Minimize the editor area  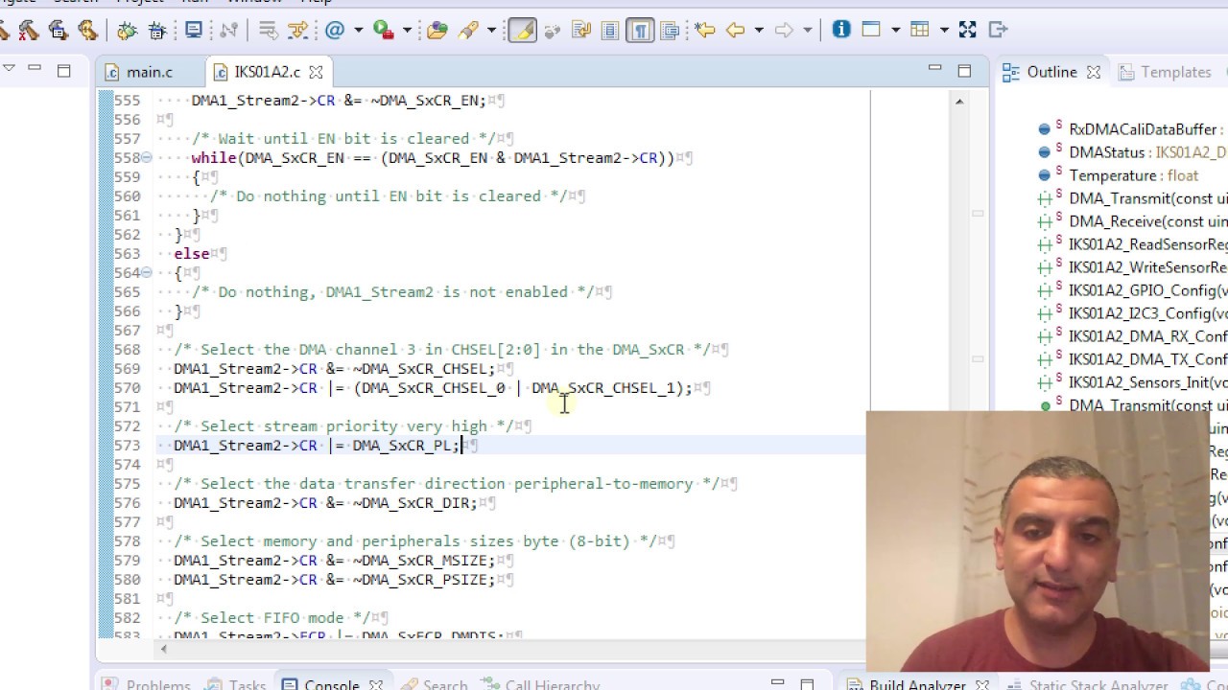(934, 69)
